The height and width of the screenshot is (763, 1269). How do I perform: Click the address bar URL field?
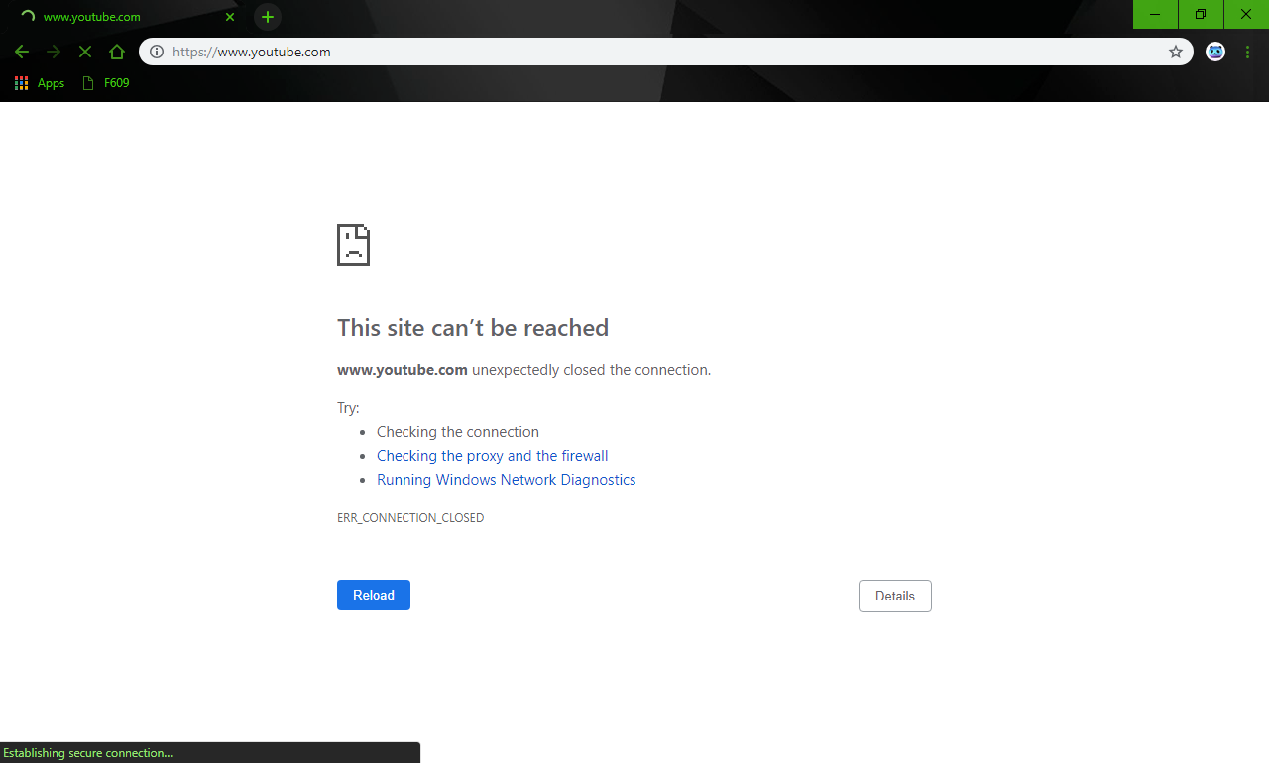point(666,52)
